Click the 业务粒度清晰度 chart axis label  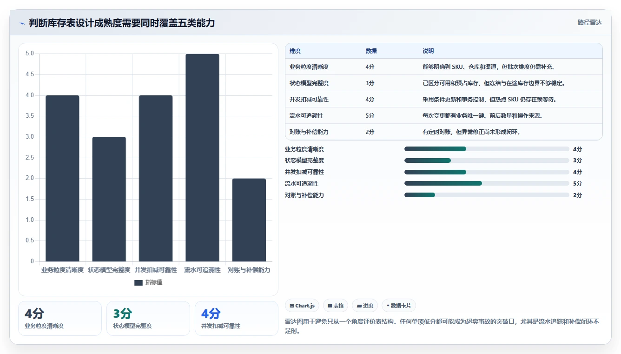pyautogui.click(x=62, y=270)
